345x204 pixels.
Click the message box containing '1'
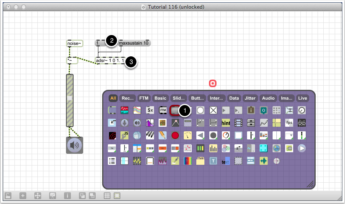99,43
